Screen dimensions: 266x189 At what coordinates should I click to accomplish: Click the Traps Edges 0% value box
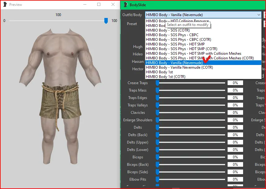pos(235,98)
